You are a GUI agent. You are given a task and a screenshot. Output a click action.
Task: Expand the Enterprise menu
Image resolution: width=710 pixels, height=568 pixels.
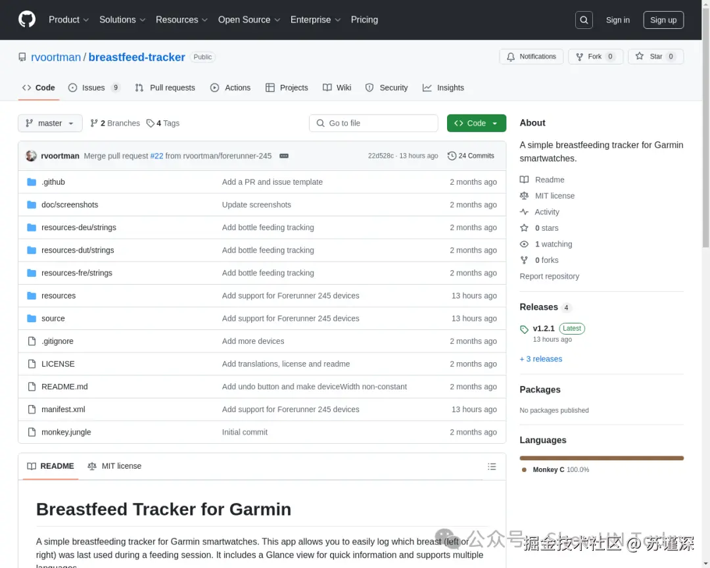click(315, 20)
